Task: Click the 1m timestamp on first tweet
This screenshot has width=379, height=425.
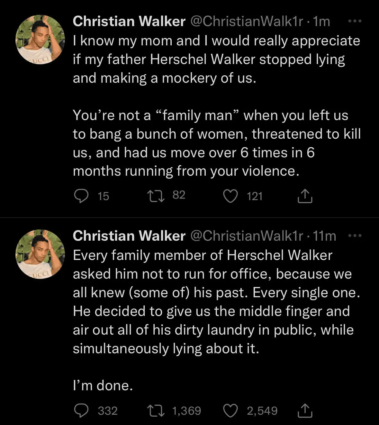Action: (321, 22)
